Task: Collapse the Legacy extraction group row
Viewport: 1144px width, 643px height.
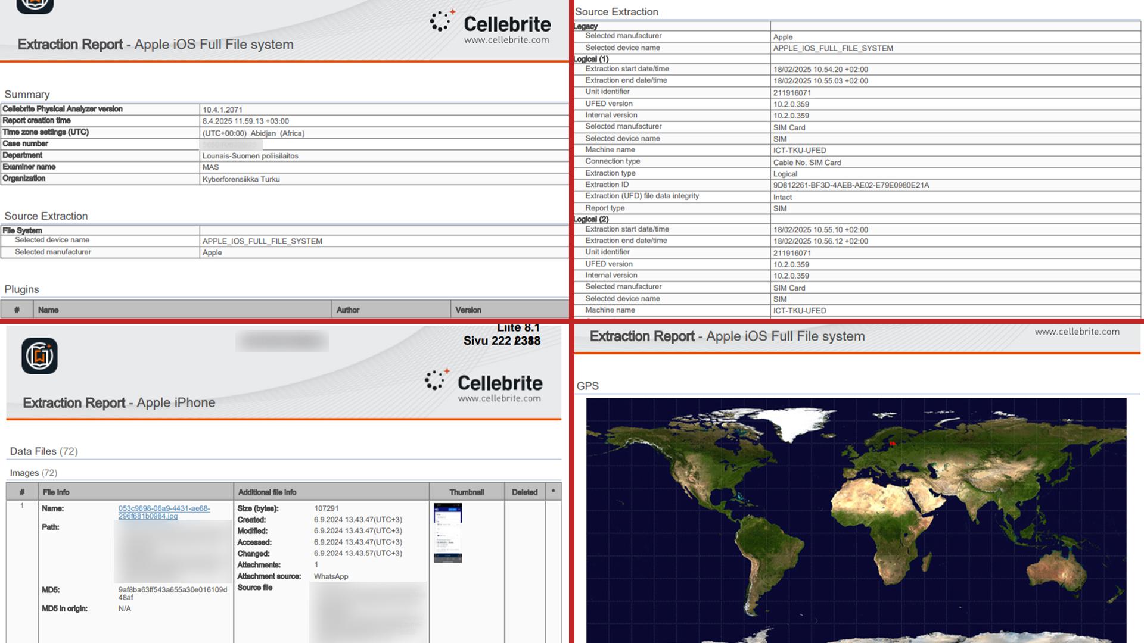Action: (586, 26)
